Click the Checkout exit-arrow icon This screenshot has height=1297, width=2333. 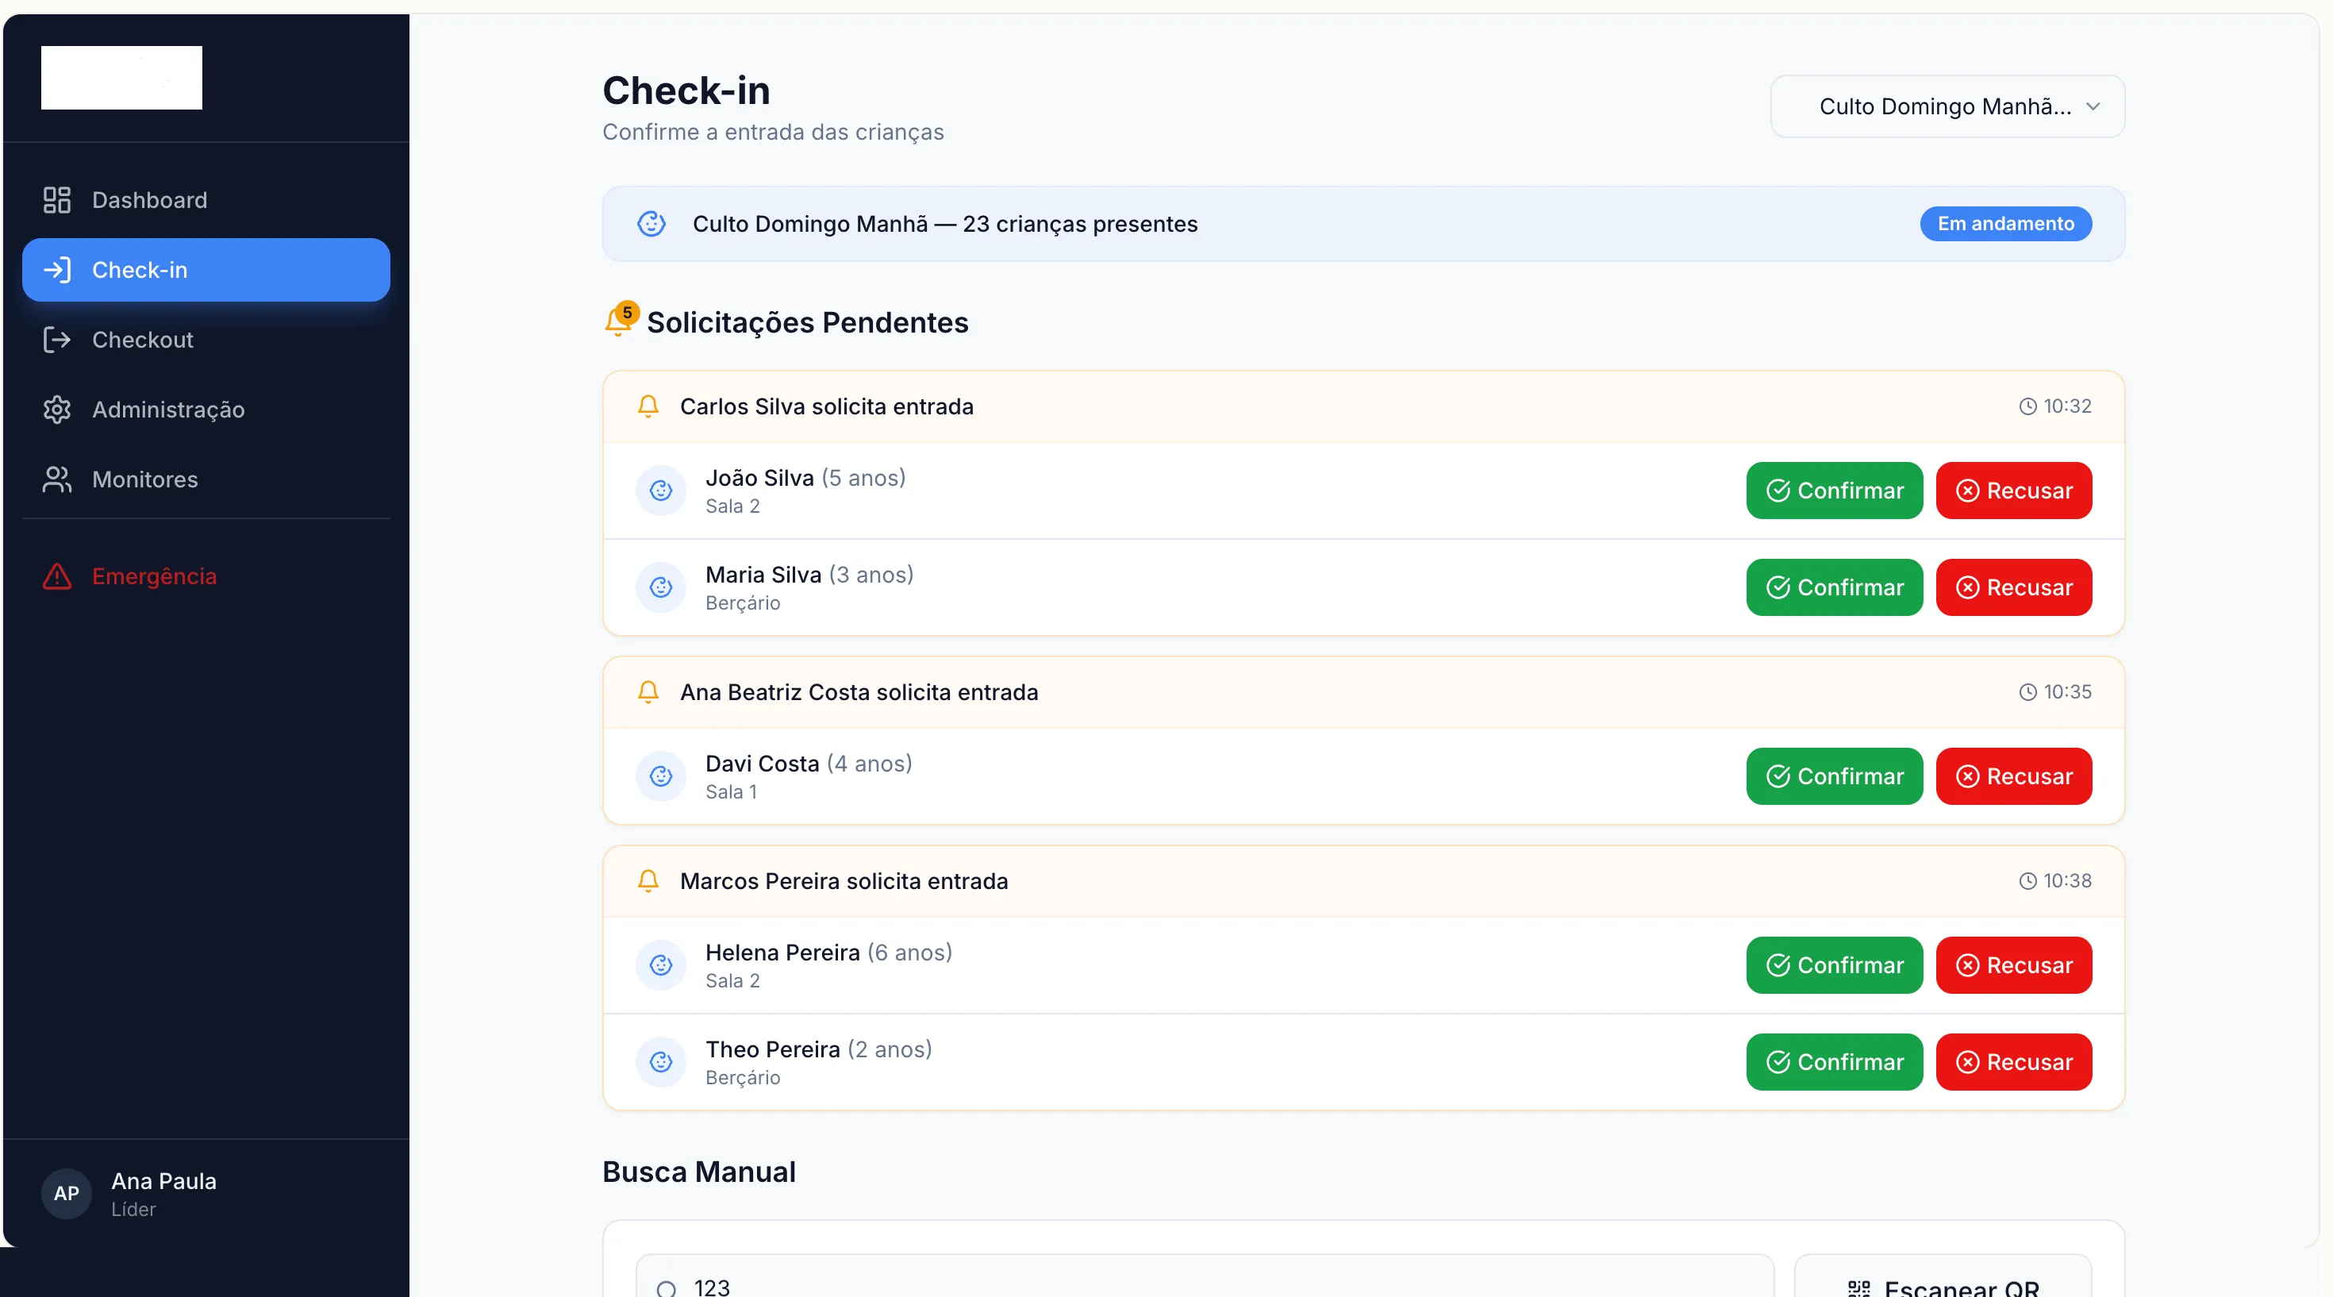pos(57,340)
